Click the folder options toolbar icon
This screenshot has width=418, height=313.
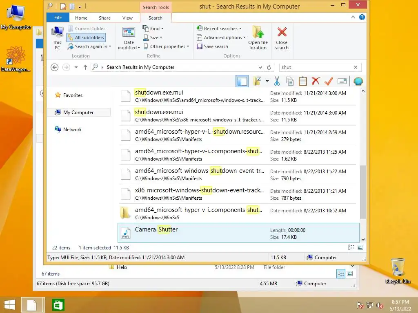pyautogui.click(x=258, y=82)
